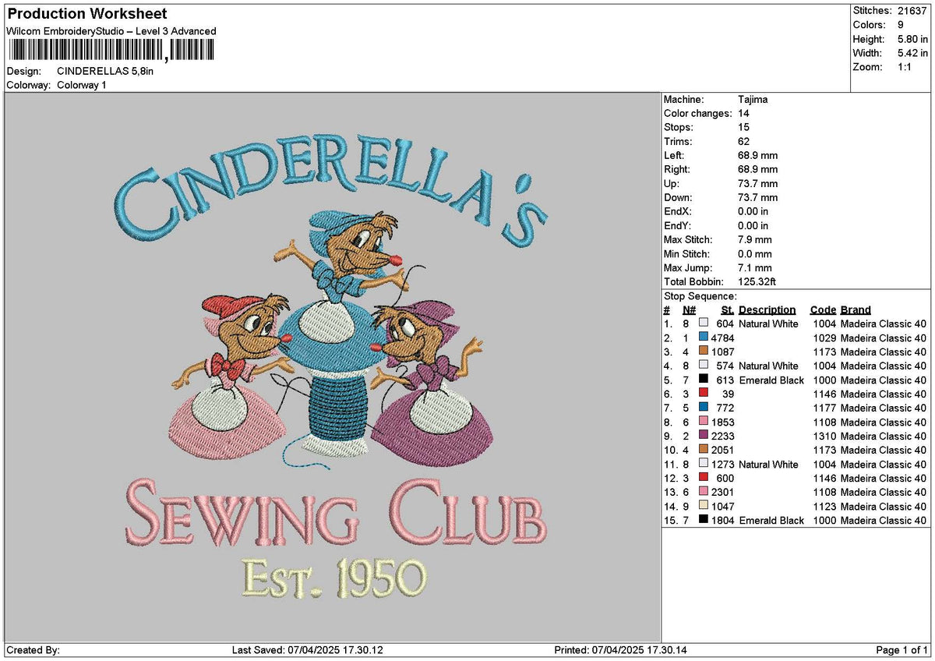This screenshot has width=935, height=661.
Task: Select the Colors value '9'
Action: pyautogui.click(x=901, y=25)
